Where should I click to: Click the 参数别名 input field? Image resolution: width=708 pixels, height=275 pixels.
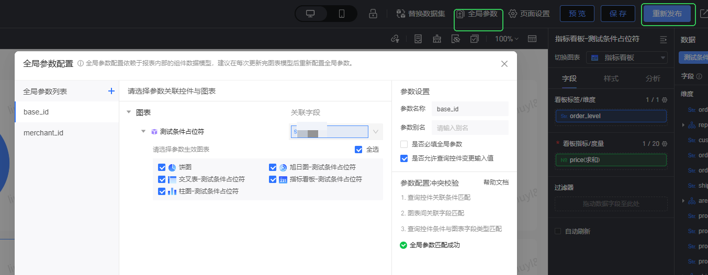469,128
